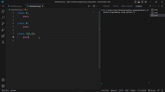This screenshot has height=92, width=165.
Task: Open editor More Actions ellipsis
Action: click(97, 6)
